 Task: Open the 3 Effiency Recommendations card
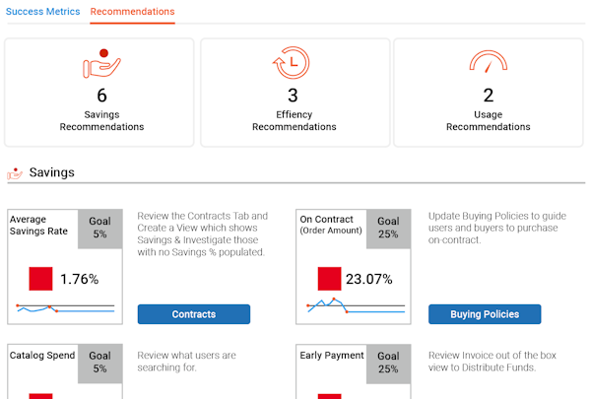(294, 94)
